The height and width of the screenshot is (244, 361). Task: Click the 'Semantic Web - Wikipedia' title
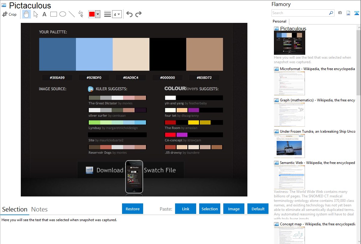[318, 163]
